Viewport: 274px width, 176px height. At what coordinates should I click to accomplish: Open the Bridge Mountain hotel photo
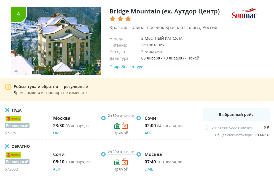(x=56, y=41)
